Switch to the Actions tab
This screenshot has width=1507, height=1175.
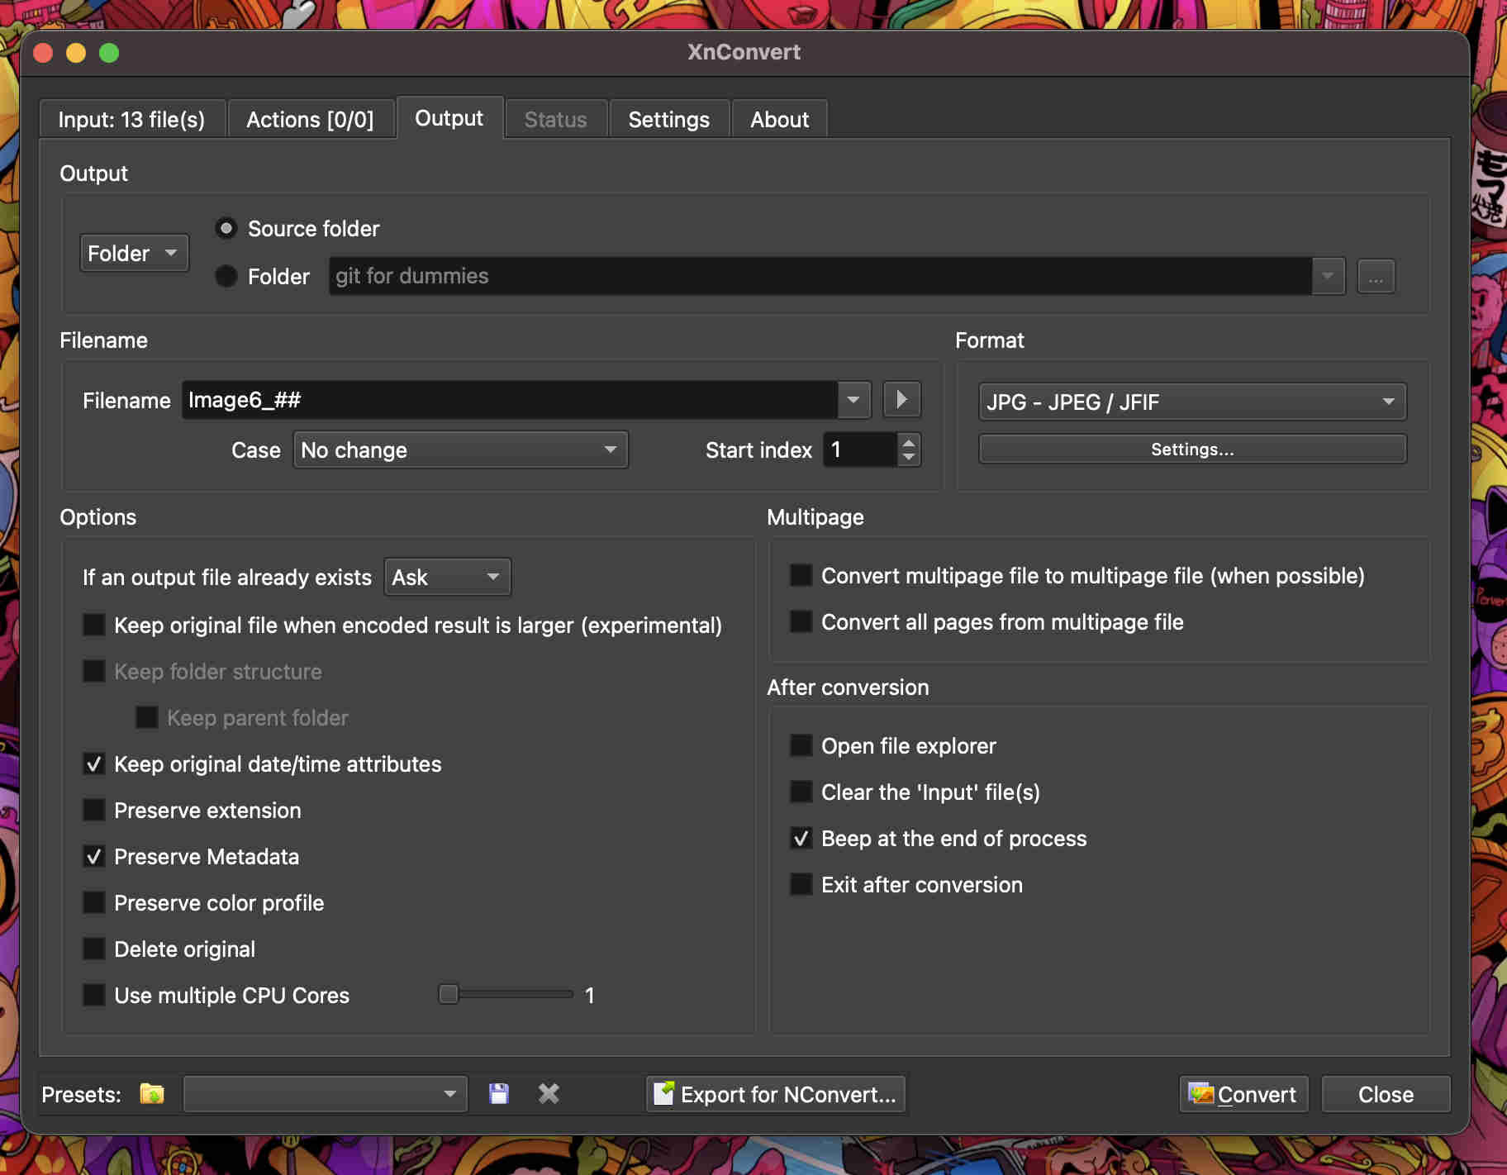point(310,120)
